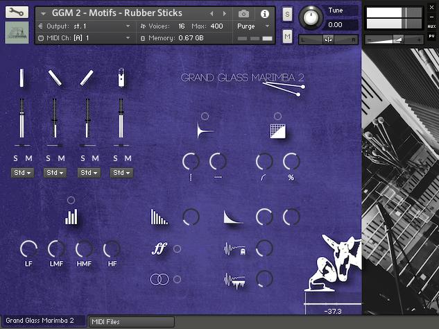439x329 pixels.
Task: Go to previous instrument preset arrow
Action: click(x=212, y=13)
